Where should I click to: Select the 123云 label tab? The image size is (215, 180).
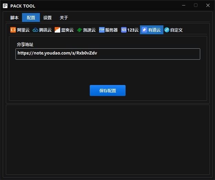click(x=133, y=30)
